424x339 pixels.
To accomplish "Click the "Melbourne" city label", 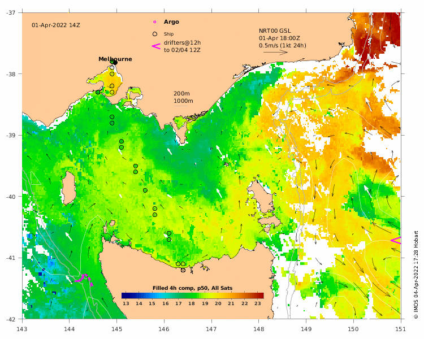I will (x=115, y=59).
